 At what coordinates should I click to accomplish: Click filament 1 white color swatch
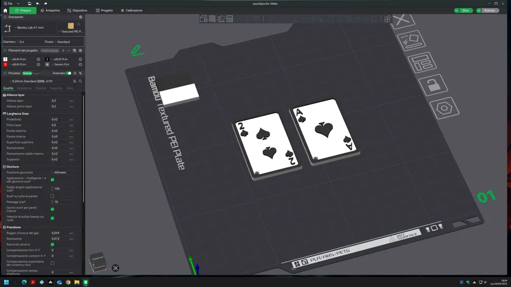tap(5, 59)
